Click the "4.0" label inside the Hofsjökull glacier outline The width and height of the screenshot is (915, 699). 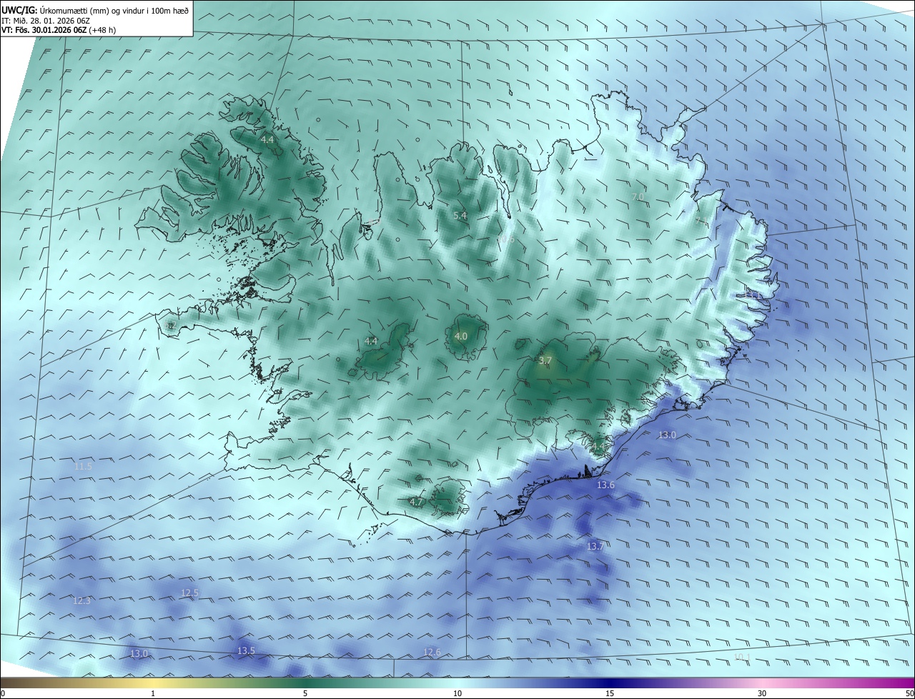click(x=461, y=336)
